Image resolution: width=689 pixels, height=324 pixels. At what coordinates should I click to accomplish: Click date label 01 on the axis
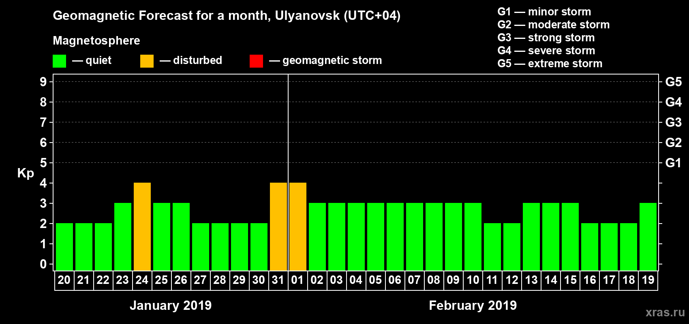pyautogui.click(x=297, y=280)
